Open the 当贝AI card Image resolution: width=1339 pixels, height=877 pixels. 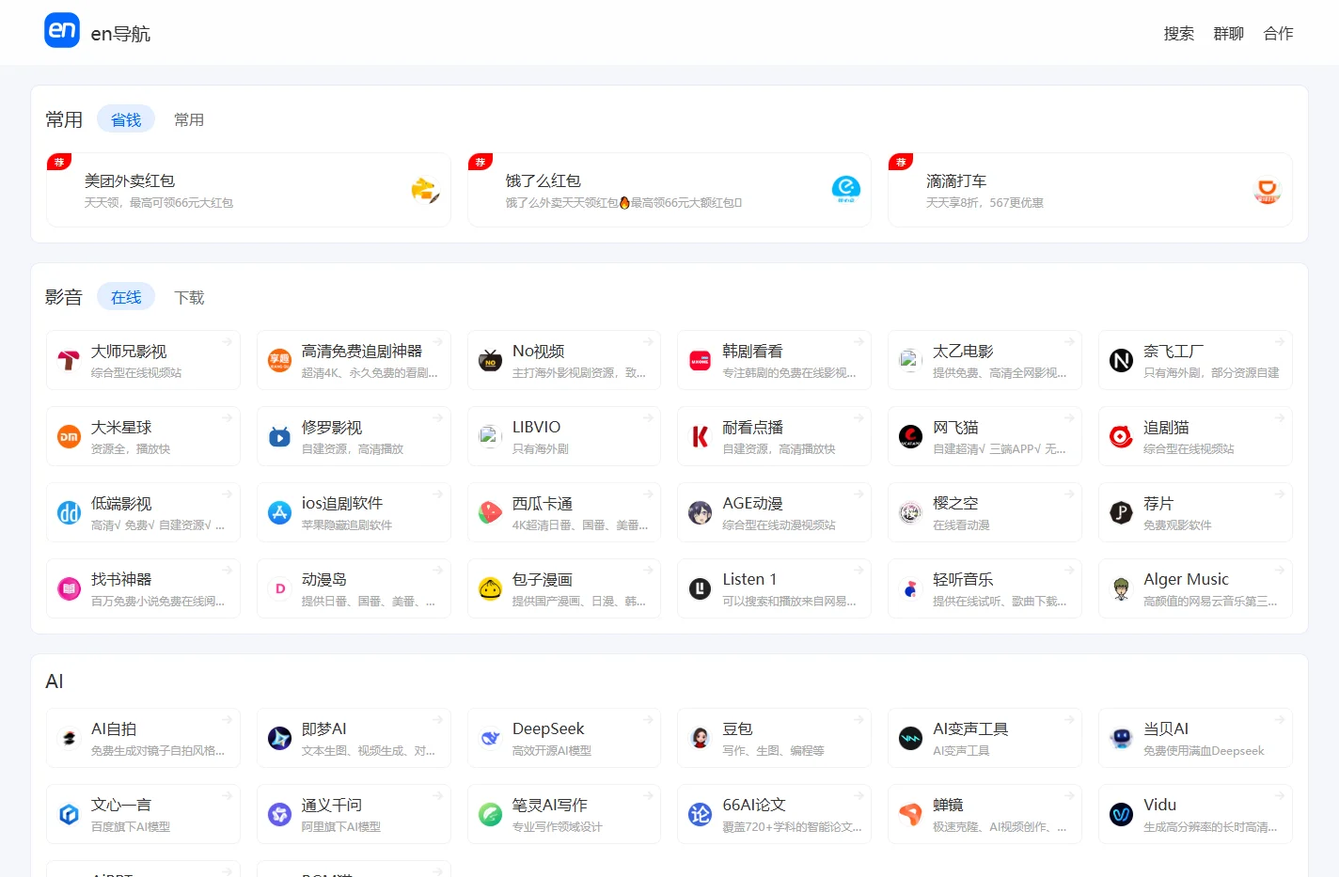pos(1195,738)
